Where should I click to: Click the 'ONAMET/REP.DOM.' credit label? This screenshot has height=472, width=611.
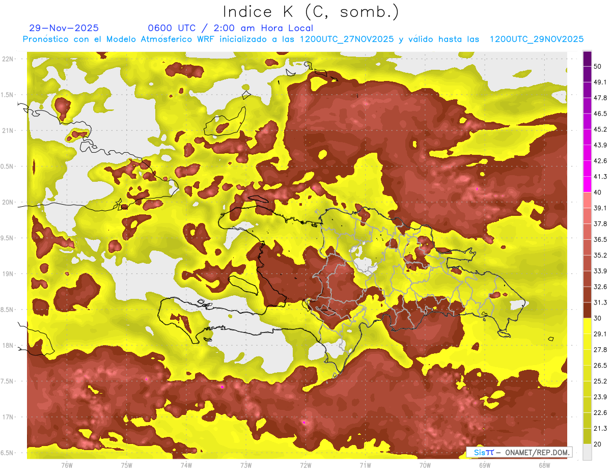click(x=537, y=452)
